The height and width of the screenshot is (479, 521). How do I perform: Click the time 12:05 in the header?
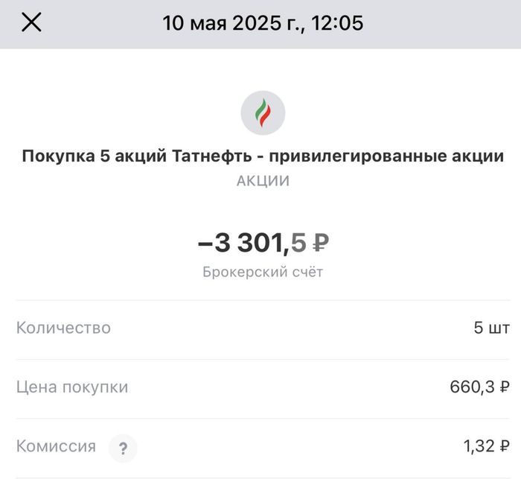[337, 23]
